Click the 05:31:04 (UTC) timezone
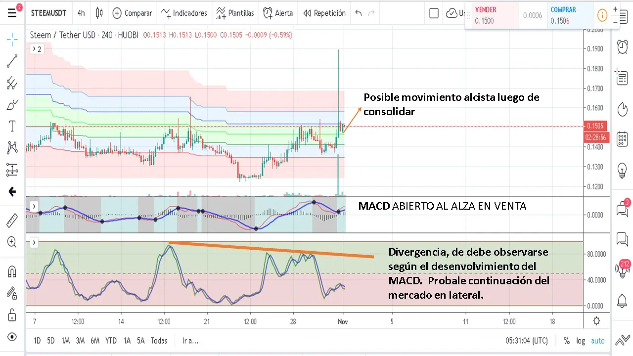Screen dimensions: 633x356 [x=527, y=341]
